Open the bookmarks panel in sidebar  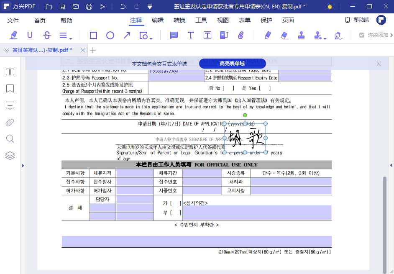coord(10,89)
